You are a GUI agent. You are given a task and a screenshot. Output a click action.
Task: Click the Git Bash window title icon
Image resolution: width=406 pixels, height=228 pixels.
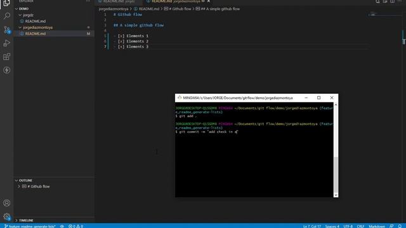[x=180, y=98]
